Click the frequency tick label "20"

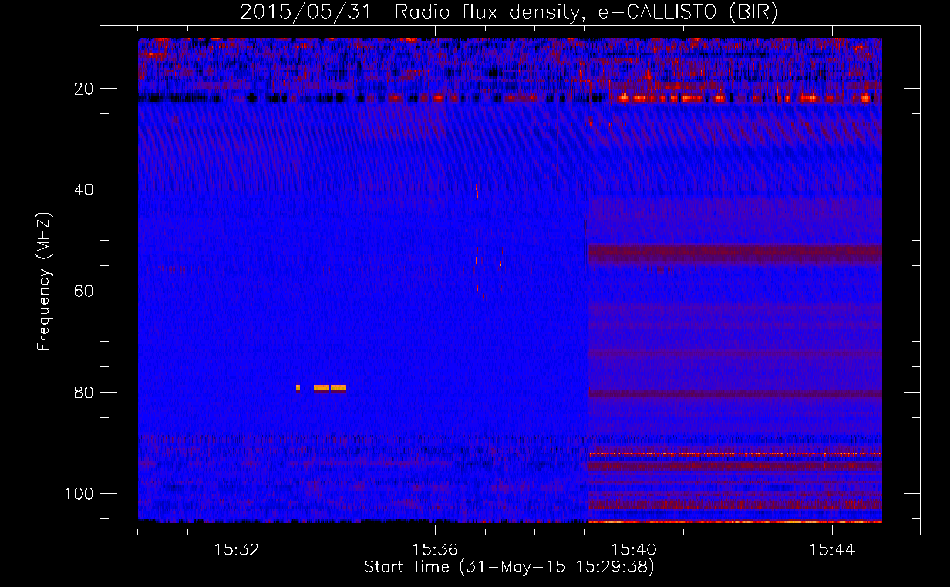(84, 89)
